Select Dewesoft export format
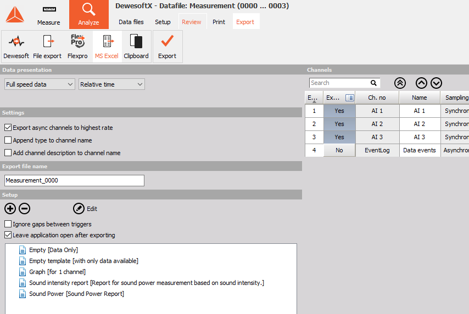 click(x=16, y=47)
